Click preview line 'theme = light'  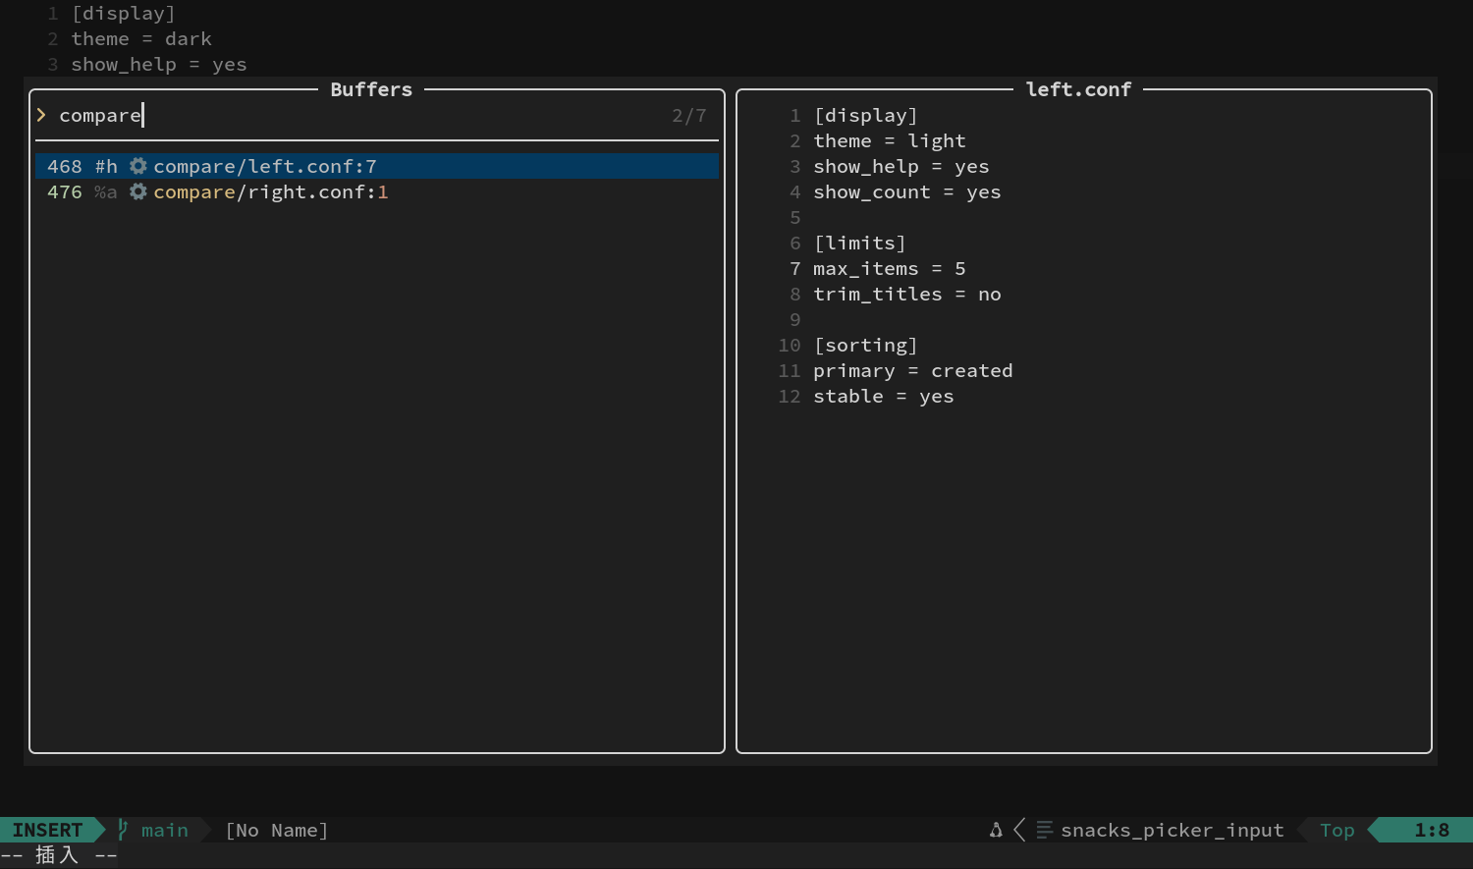[x=890, y=140]
